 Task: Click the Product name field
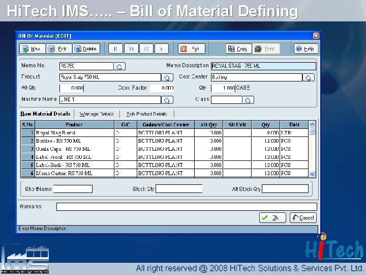tap(110, 77)
